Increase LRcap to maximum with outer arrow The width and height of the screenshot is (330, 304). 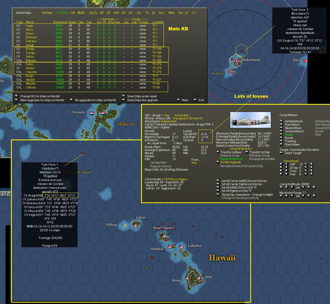pyautogui.click(x=311, y=167)
